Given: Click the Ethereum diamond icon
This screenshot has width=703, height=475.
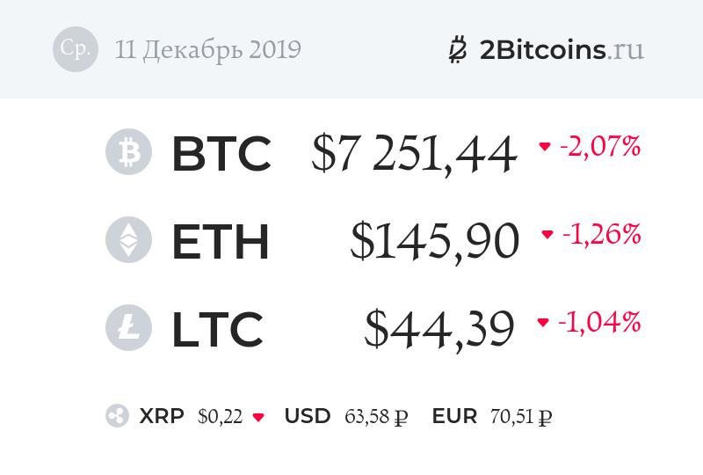Looking at the screenshot, I should pos(128,240).
